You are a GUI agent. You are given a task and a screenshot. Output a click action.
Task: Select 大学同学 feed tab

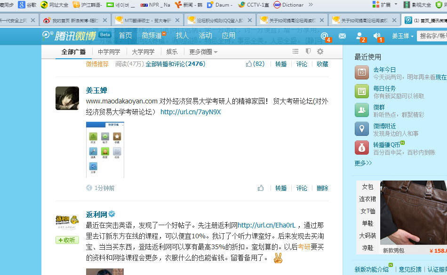143,52
